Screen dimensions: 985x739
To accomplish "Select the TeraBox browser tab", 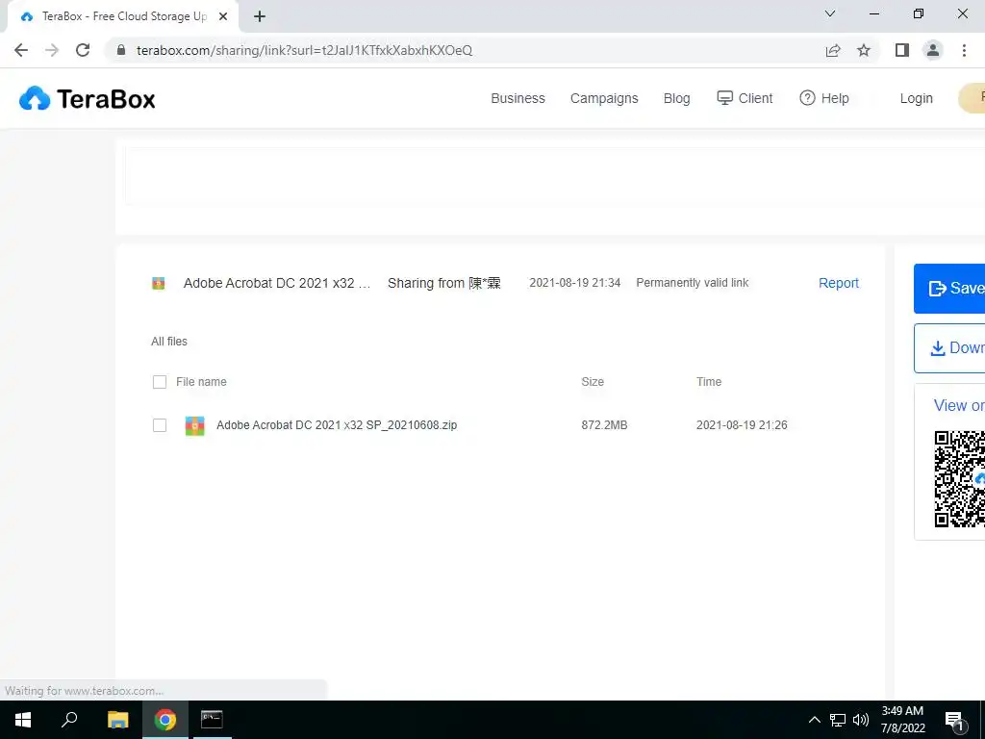I will (x=122, y=17).
